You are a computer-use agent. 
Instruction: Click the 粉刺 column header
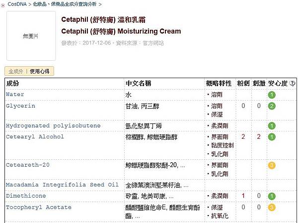[243, 84]
